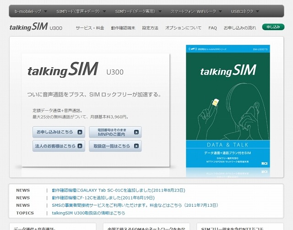The image size is (293, 230).
Task: Click the 月額基本料3,960円 description line
Action: coord(81,117)
